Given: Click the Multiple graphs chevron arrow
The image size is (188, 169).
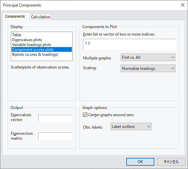Looking at the screenshot, I should [173, 57].
